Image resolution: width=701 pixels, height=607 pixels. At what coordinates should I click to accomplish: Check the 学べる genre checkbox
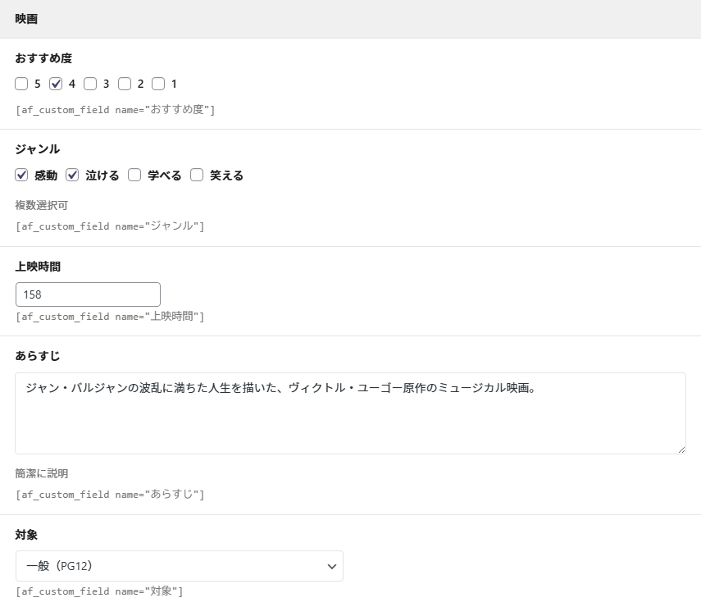tap(134, 175)
